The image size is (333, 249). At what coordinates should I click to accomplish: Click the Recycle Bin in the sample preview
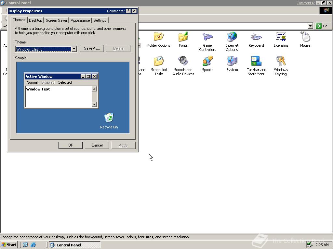pyautogui.click(x=109, y=121)
